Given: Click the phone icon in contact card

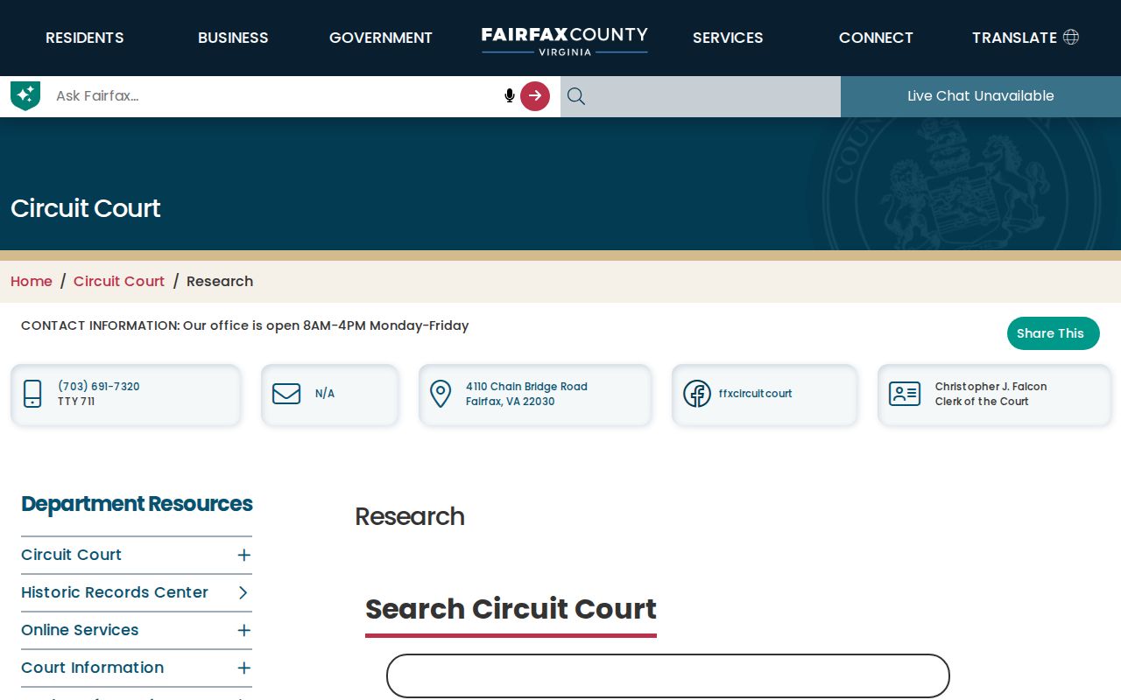Looking at the screenshot, I should point(32,394).
